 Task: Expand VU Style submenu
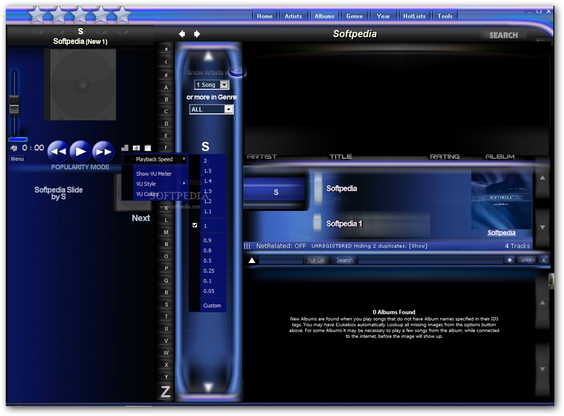155,184
